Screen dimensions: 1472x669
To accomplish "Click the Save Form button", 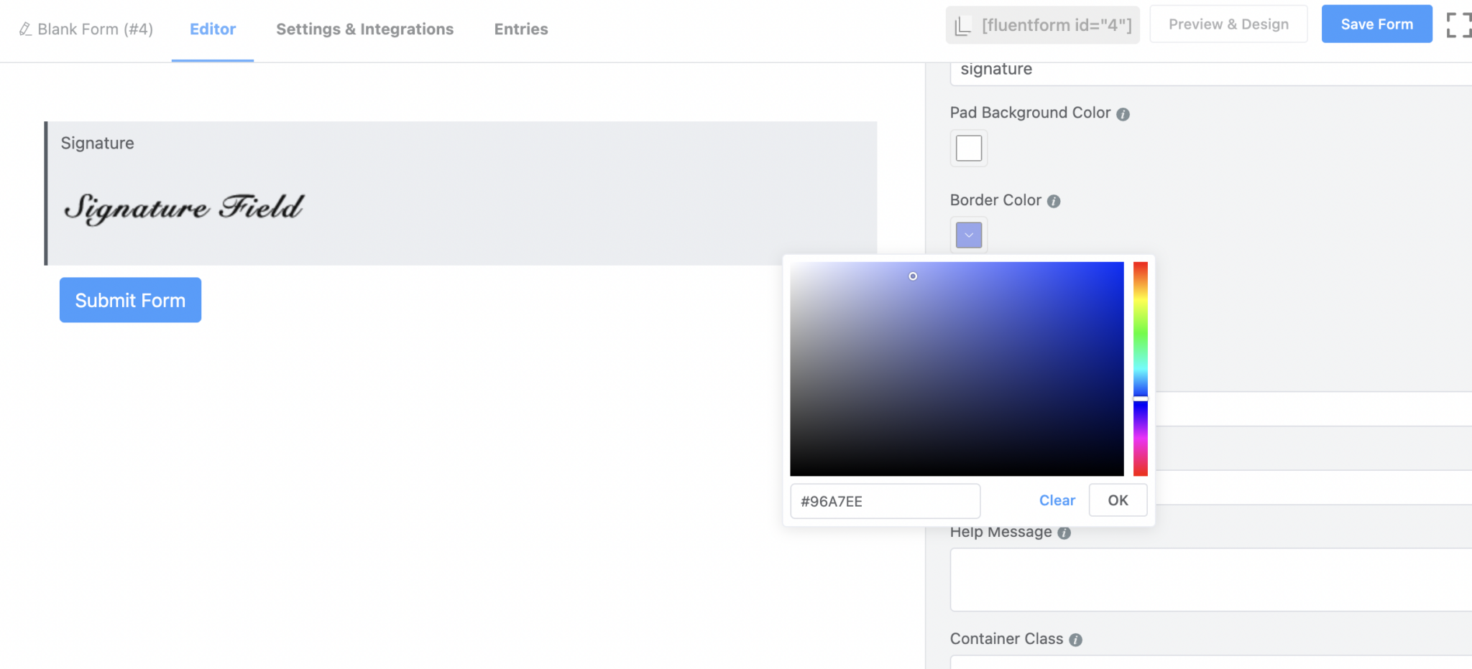I will pos(1375,24).
